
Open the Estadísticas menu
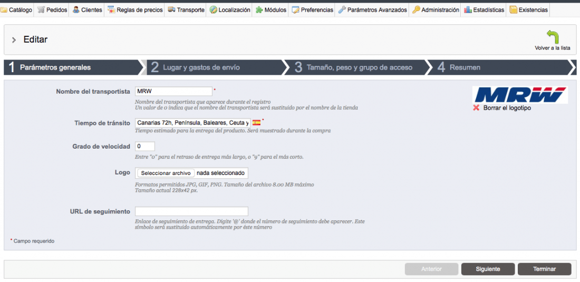pos(484,10)
